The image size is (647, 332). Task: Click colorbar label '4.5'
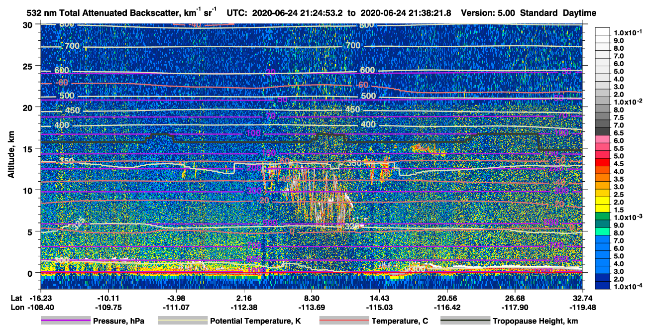pyautogui.click(x=618, y=164)
